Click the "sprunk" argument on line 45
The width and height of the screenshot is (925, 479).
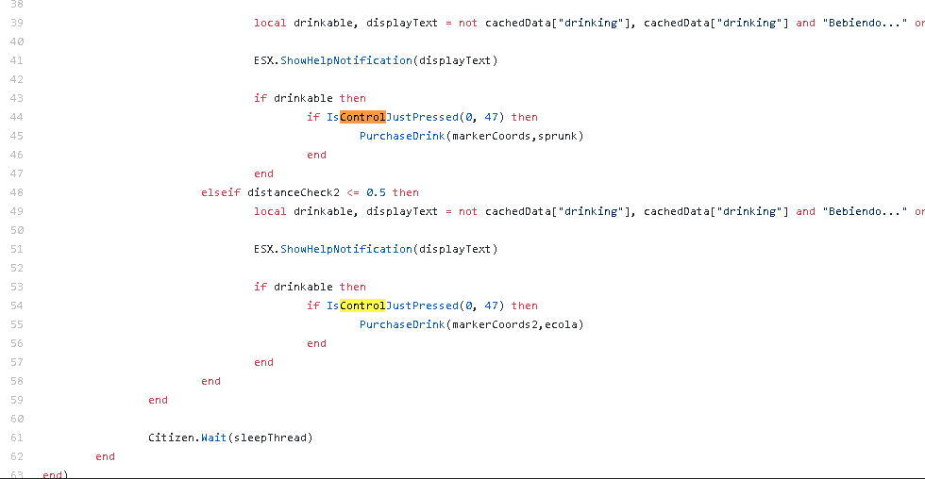pos(558,136)
